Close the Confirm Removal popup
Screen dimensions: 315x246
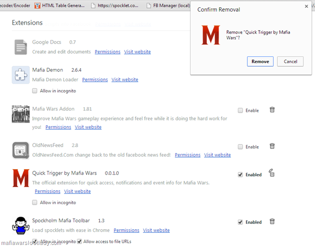point(307,6)
